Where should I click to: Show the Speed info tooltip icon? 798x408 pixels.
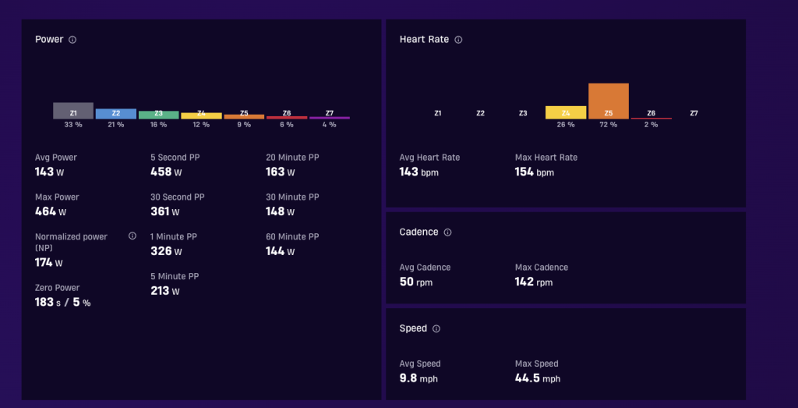(x=436, y=328)
